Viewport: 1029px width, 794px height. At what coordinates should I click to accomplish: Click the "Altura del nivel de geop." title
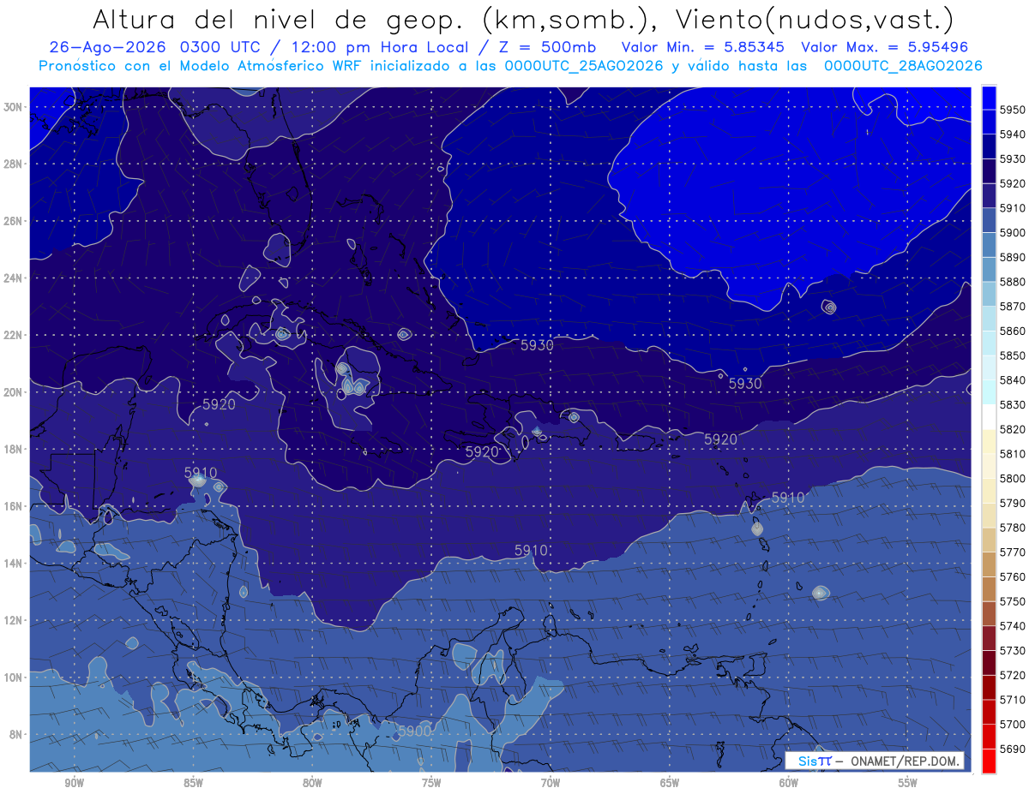click(278, 21)
